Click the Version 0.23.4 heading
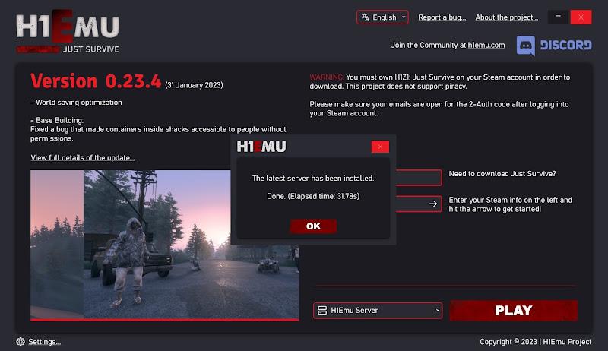Image resolution: width=608 pixels, height=351 pixels. point(96,81)
